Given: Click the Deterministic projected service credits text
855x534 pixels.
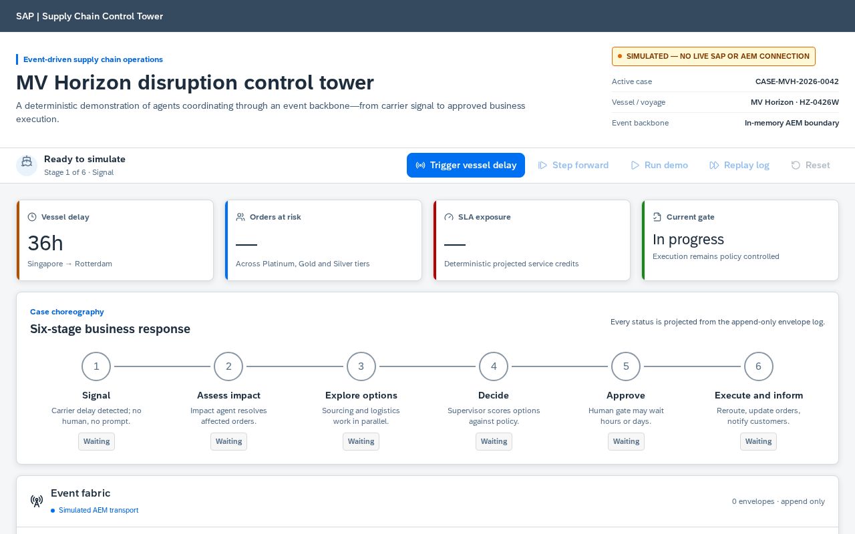Looking at the screenshot, I should point(512,264).
